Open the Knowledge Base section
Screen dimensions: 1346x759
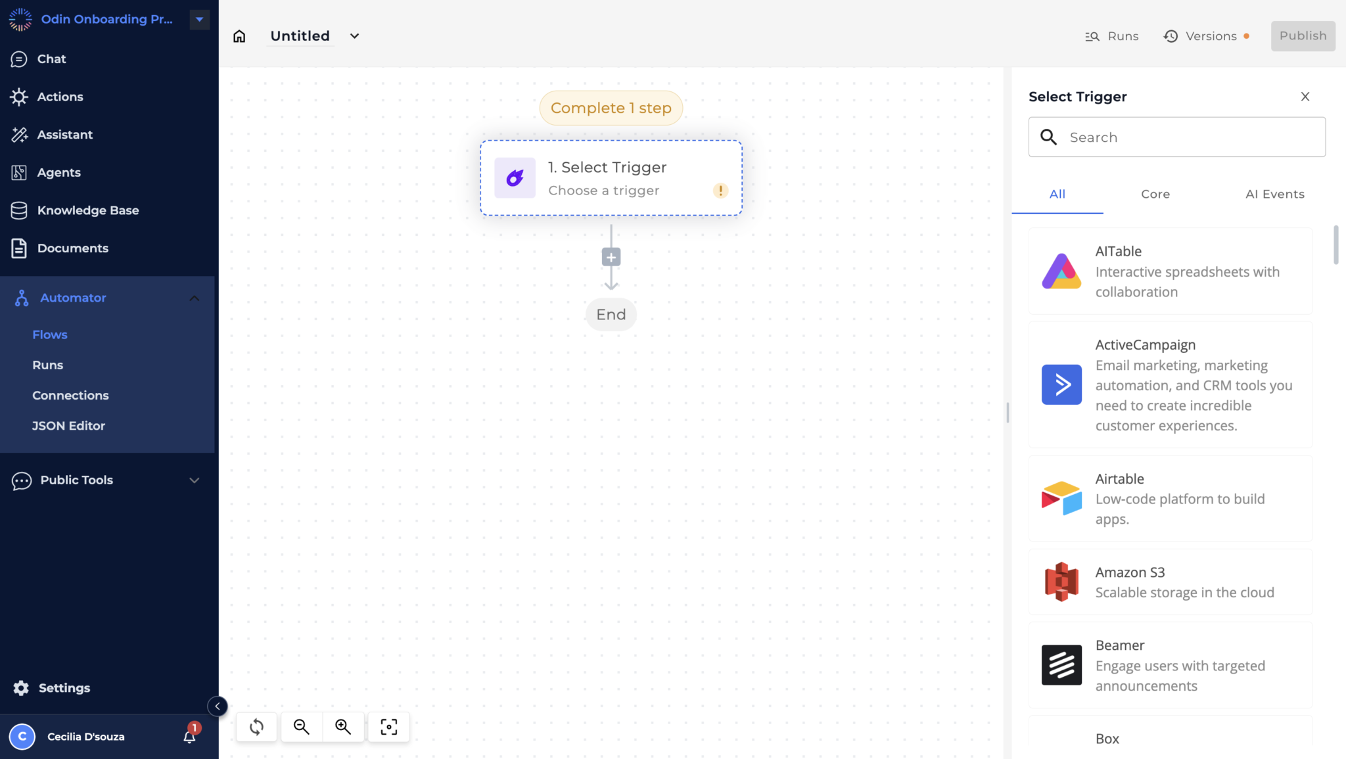click(88, 210)
